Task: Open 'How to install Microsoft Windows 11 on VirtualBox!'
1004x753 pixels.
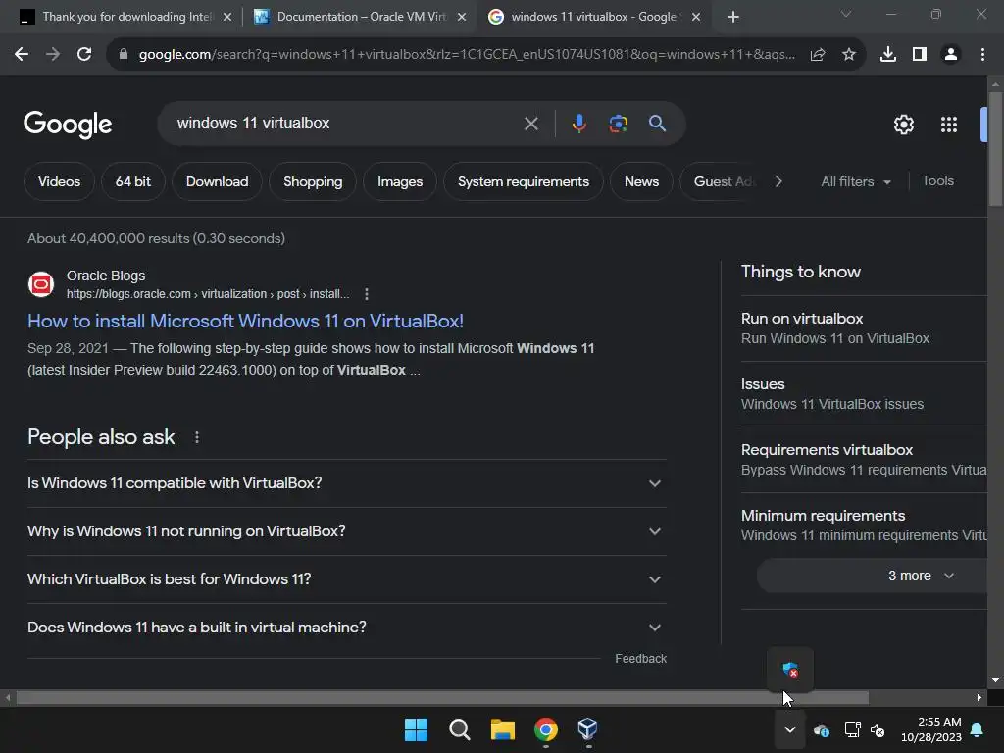Action: pos(245,321)
